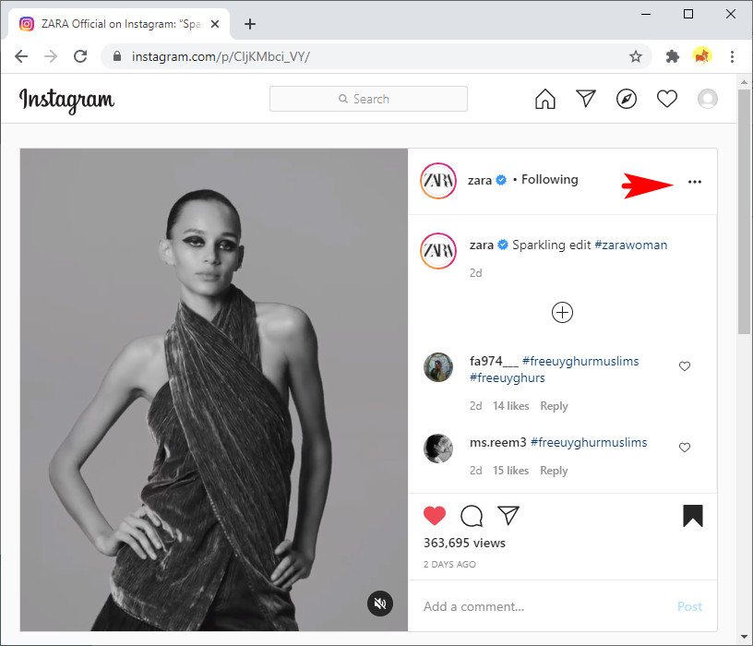Open ms.reem3 username link
753x646 pixels.
498,442
